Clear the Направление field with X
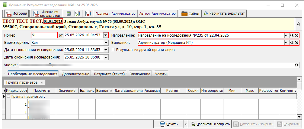Viewport: 304px width, 129px height. 297,35
